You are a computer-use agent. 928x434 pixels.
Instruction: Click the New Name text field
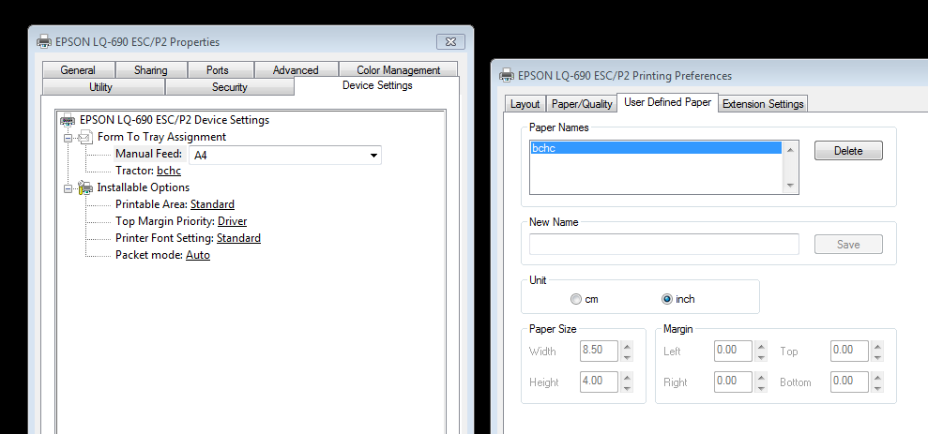tap(663, 245)
